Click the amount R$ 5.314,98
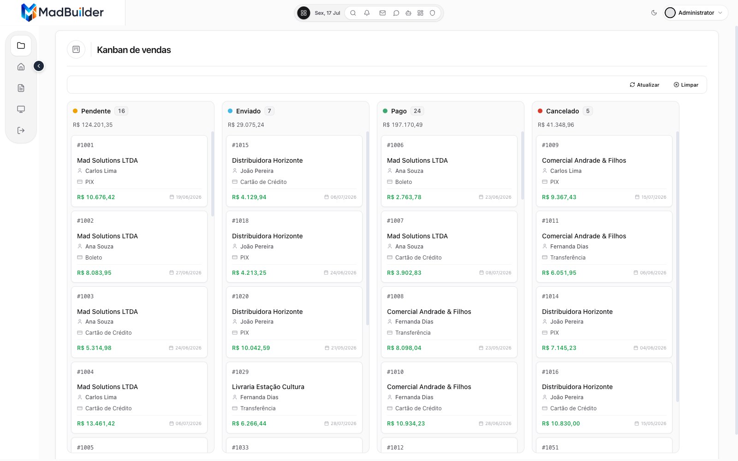 point(94,348)
